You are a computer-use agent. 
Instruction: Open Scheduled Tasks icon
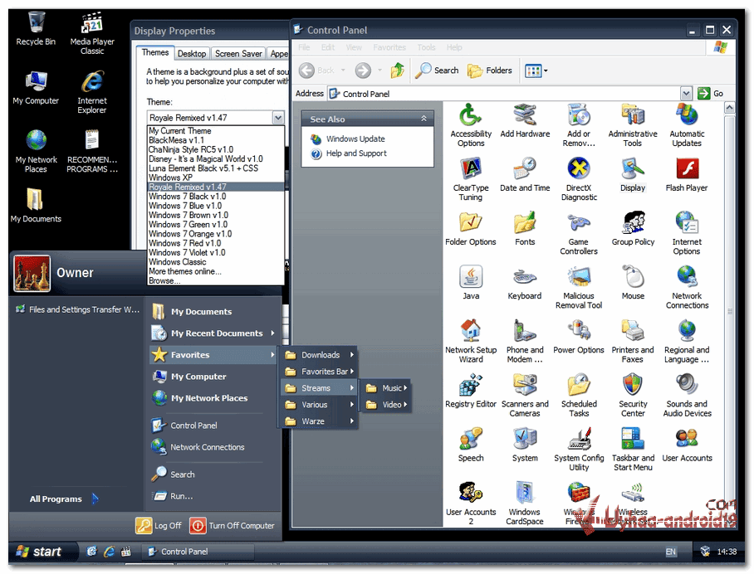coord(579,396)
